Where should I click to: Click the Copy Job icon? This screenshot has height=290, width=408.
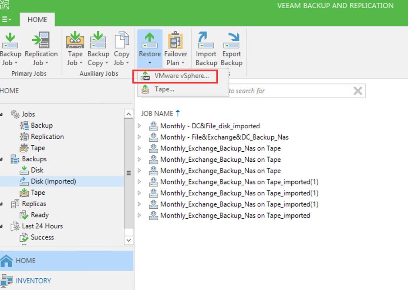(x=121, y=42)
